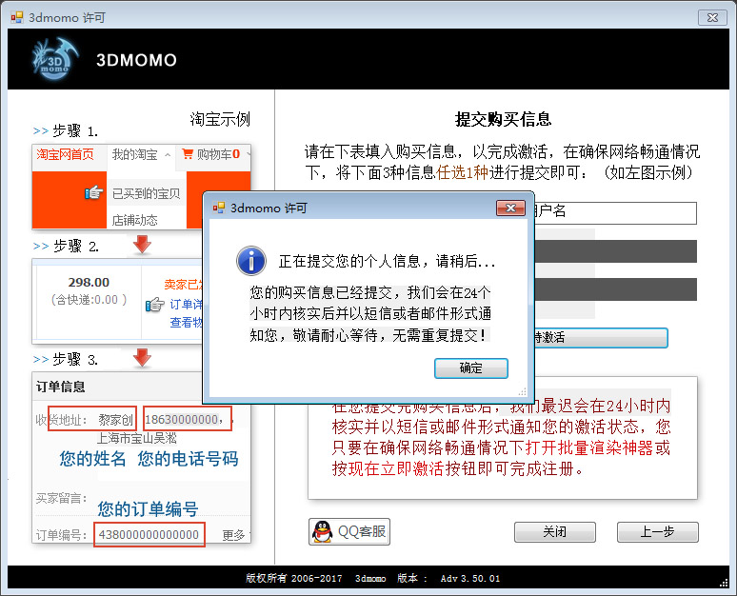Screen dimensions: 737x596
Task: Click the sample phone number 18630000000
Action: click(182, 419)
